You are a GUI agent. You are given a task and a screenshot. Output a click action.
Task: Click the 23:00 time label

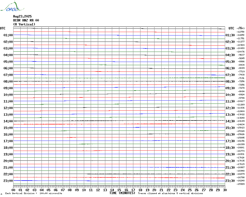pyautogui.click(x=8, y=181)
